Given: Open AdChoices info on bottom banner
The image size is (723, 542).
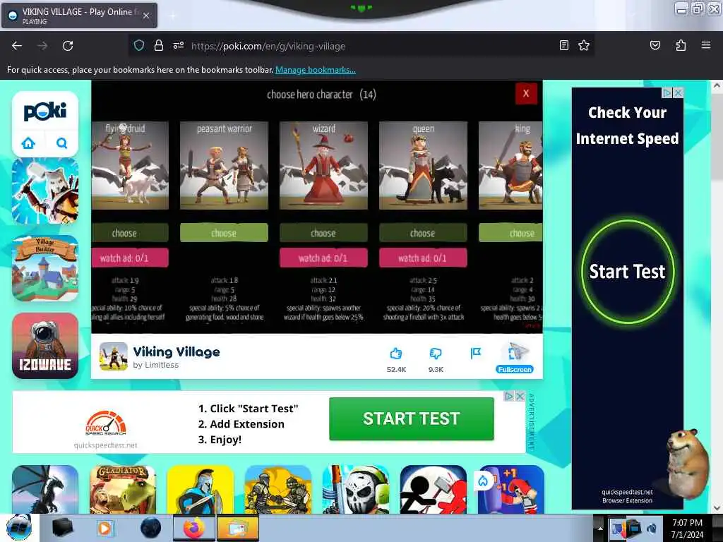Looking at the screenshot, I should point(508,396).
